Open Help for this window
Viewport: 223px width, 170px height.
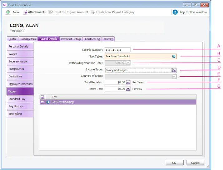tap(190, 12)
